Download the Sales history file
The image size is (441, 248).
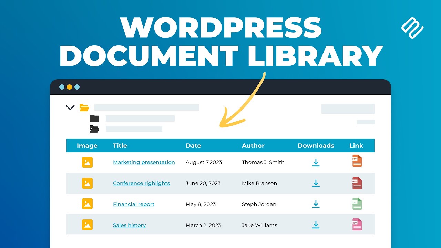[x=316, y=225]
